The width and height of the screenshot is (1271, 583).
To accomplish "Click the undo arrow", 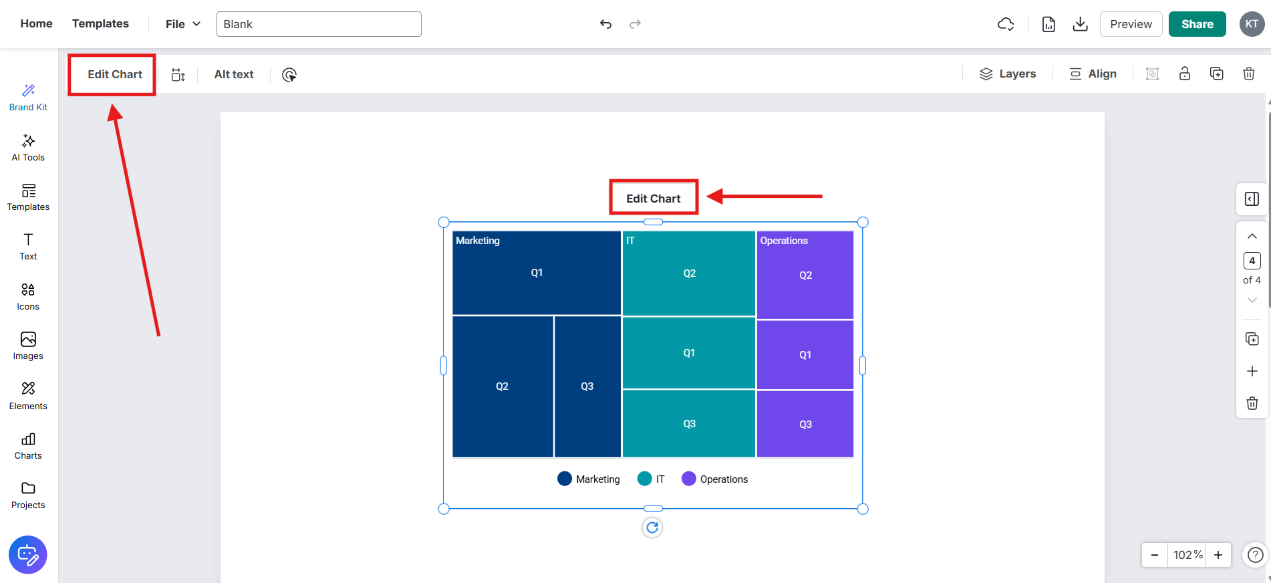I will pos(605,24).
